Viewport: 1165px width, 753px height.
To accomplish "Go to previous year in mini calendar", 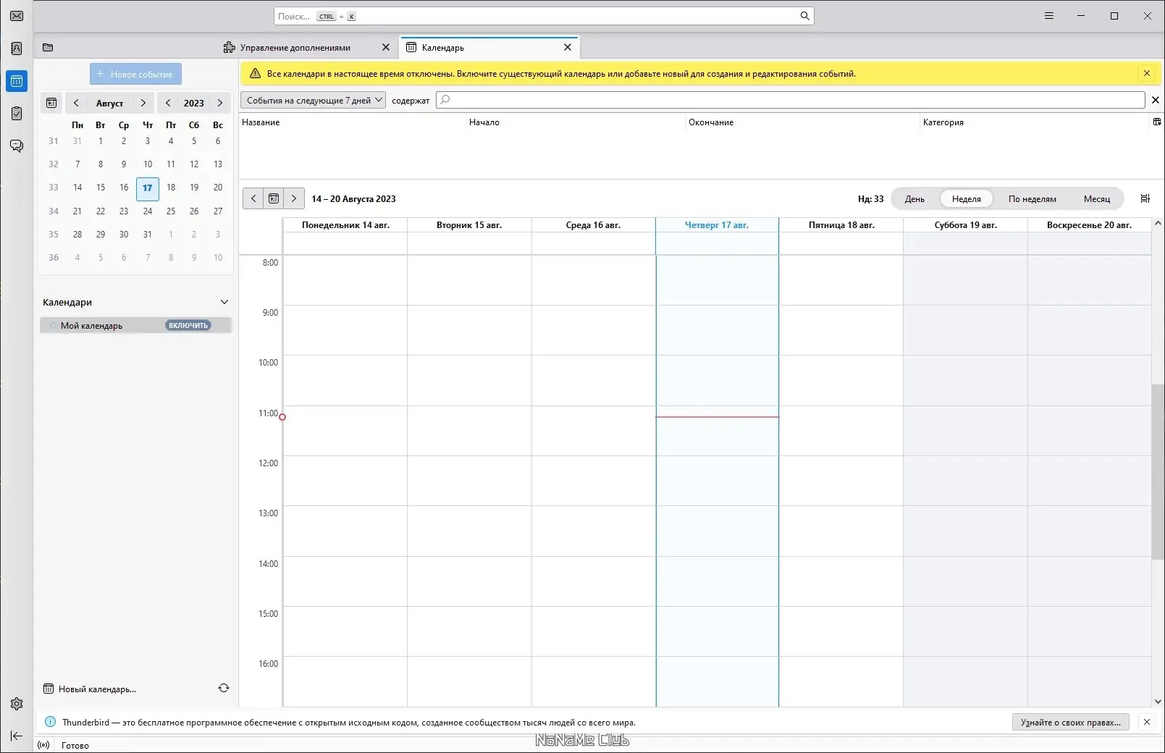I will (x=168, y=103).
